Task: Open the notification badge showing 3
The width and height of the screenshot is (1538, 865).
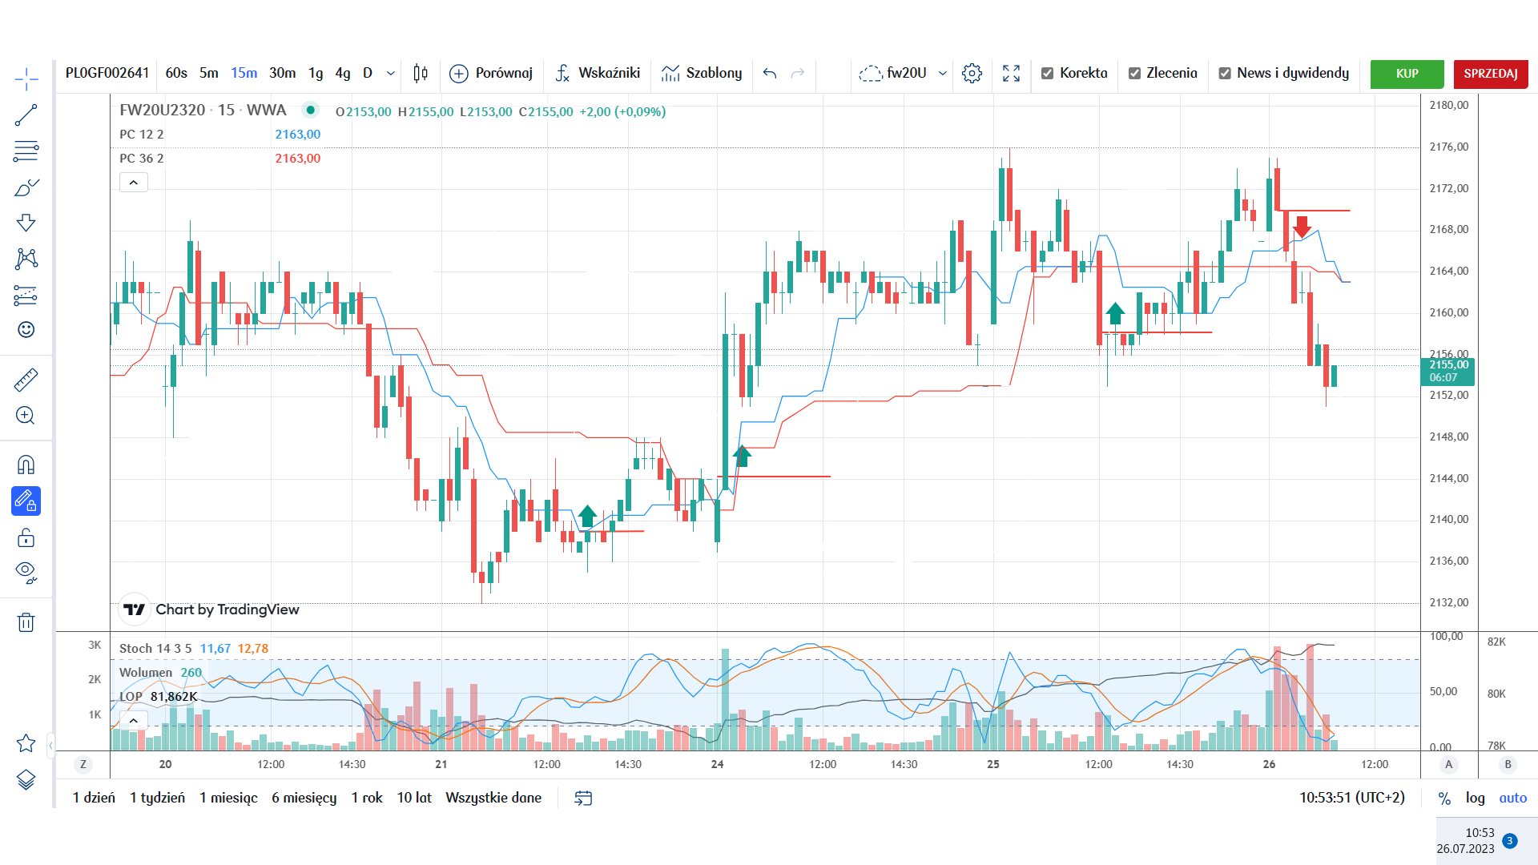Action: pos(1509,841)
